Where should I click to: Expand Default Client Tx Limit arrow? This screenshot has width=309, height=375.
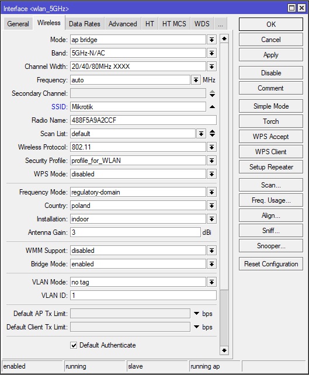tap(196, 327)
